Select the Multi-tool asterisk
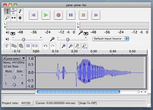Screen dimensions: 153x110 click(20, 18)
